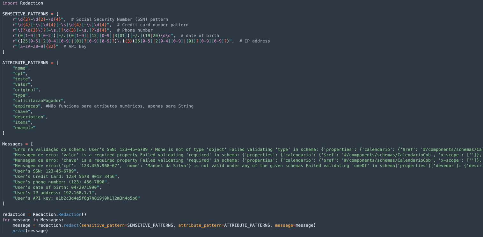The image size is (483, 237).
Task: Click the "description" attribute string
Action: [x=29, y=117]
